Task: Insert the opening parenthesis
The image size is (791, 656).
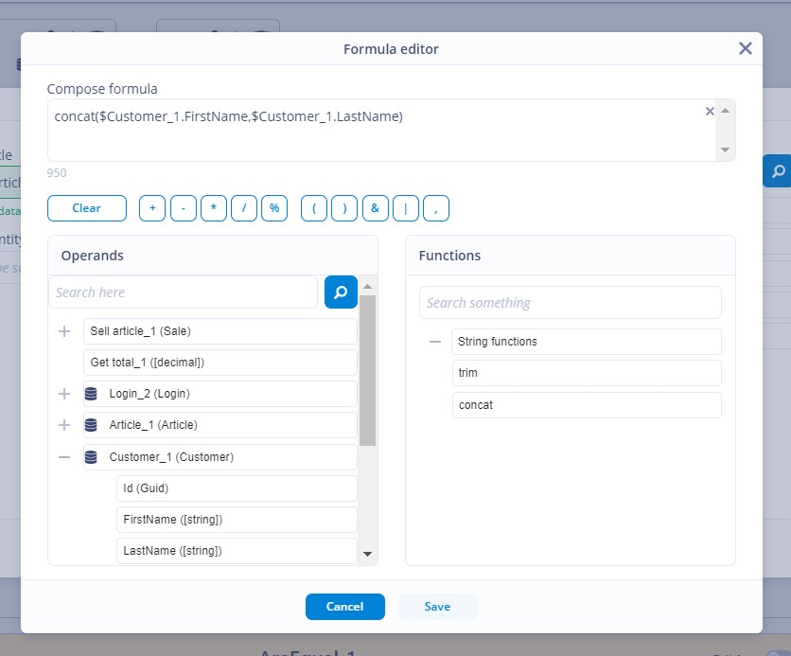Action: pyautogui.click(x=314, y=208)
